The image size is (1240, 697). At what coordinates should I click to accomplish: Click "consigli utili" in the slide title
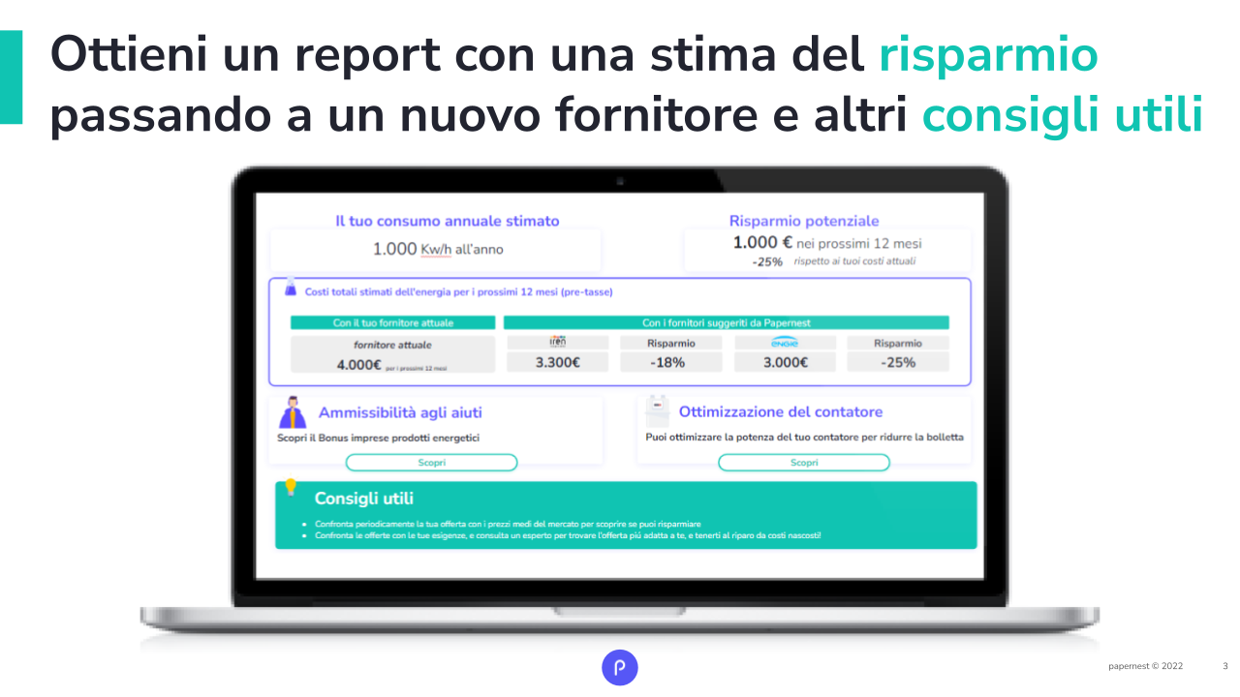coord(1063,117)
